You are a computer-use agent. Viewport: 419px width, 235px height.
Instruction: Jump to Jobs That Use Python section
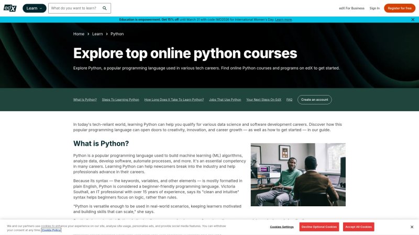point(225,100)
